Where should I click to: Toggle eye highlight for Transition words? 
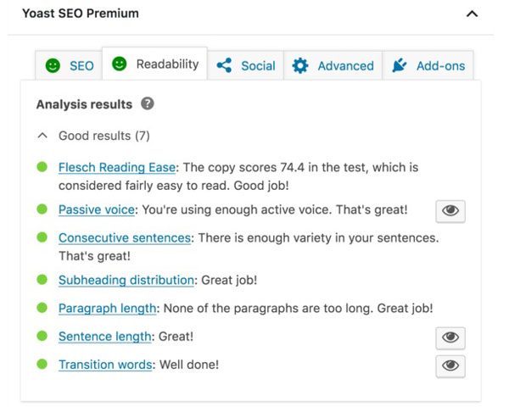(450, 365)
